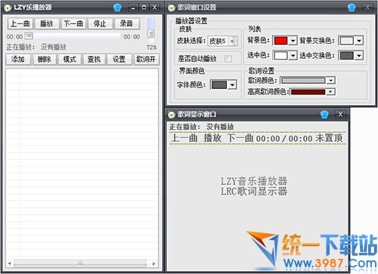Screen dimensions: 378x274
Task: Open the 设置 settings menu
Action: [x=119, y=60]
